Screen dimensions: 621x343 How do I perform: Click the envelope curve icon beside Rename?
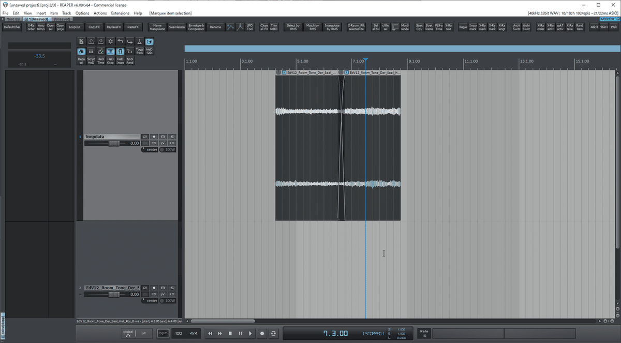tap(230, 26)
